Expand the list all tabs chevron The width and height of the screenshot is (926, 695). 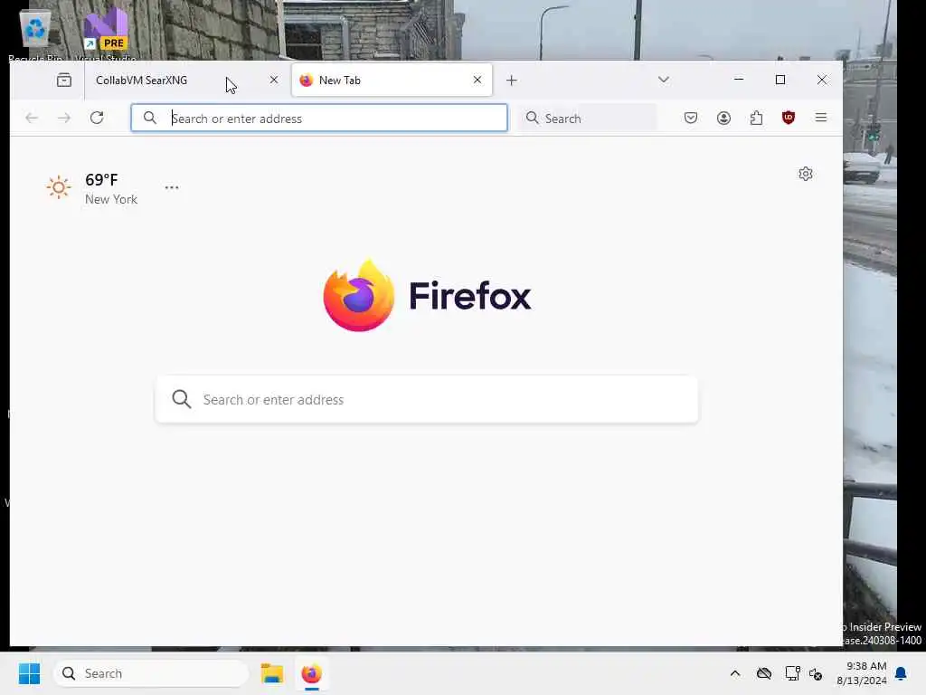663,80
